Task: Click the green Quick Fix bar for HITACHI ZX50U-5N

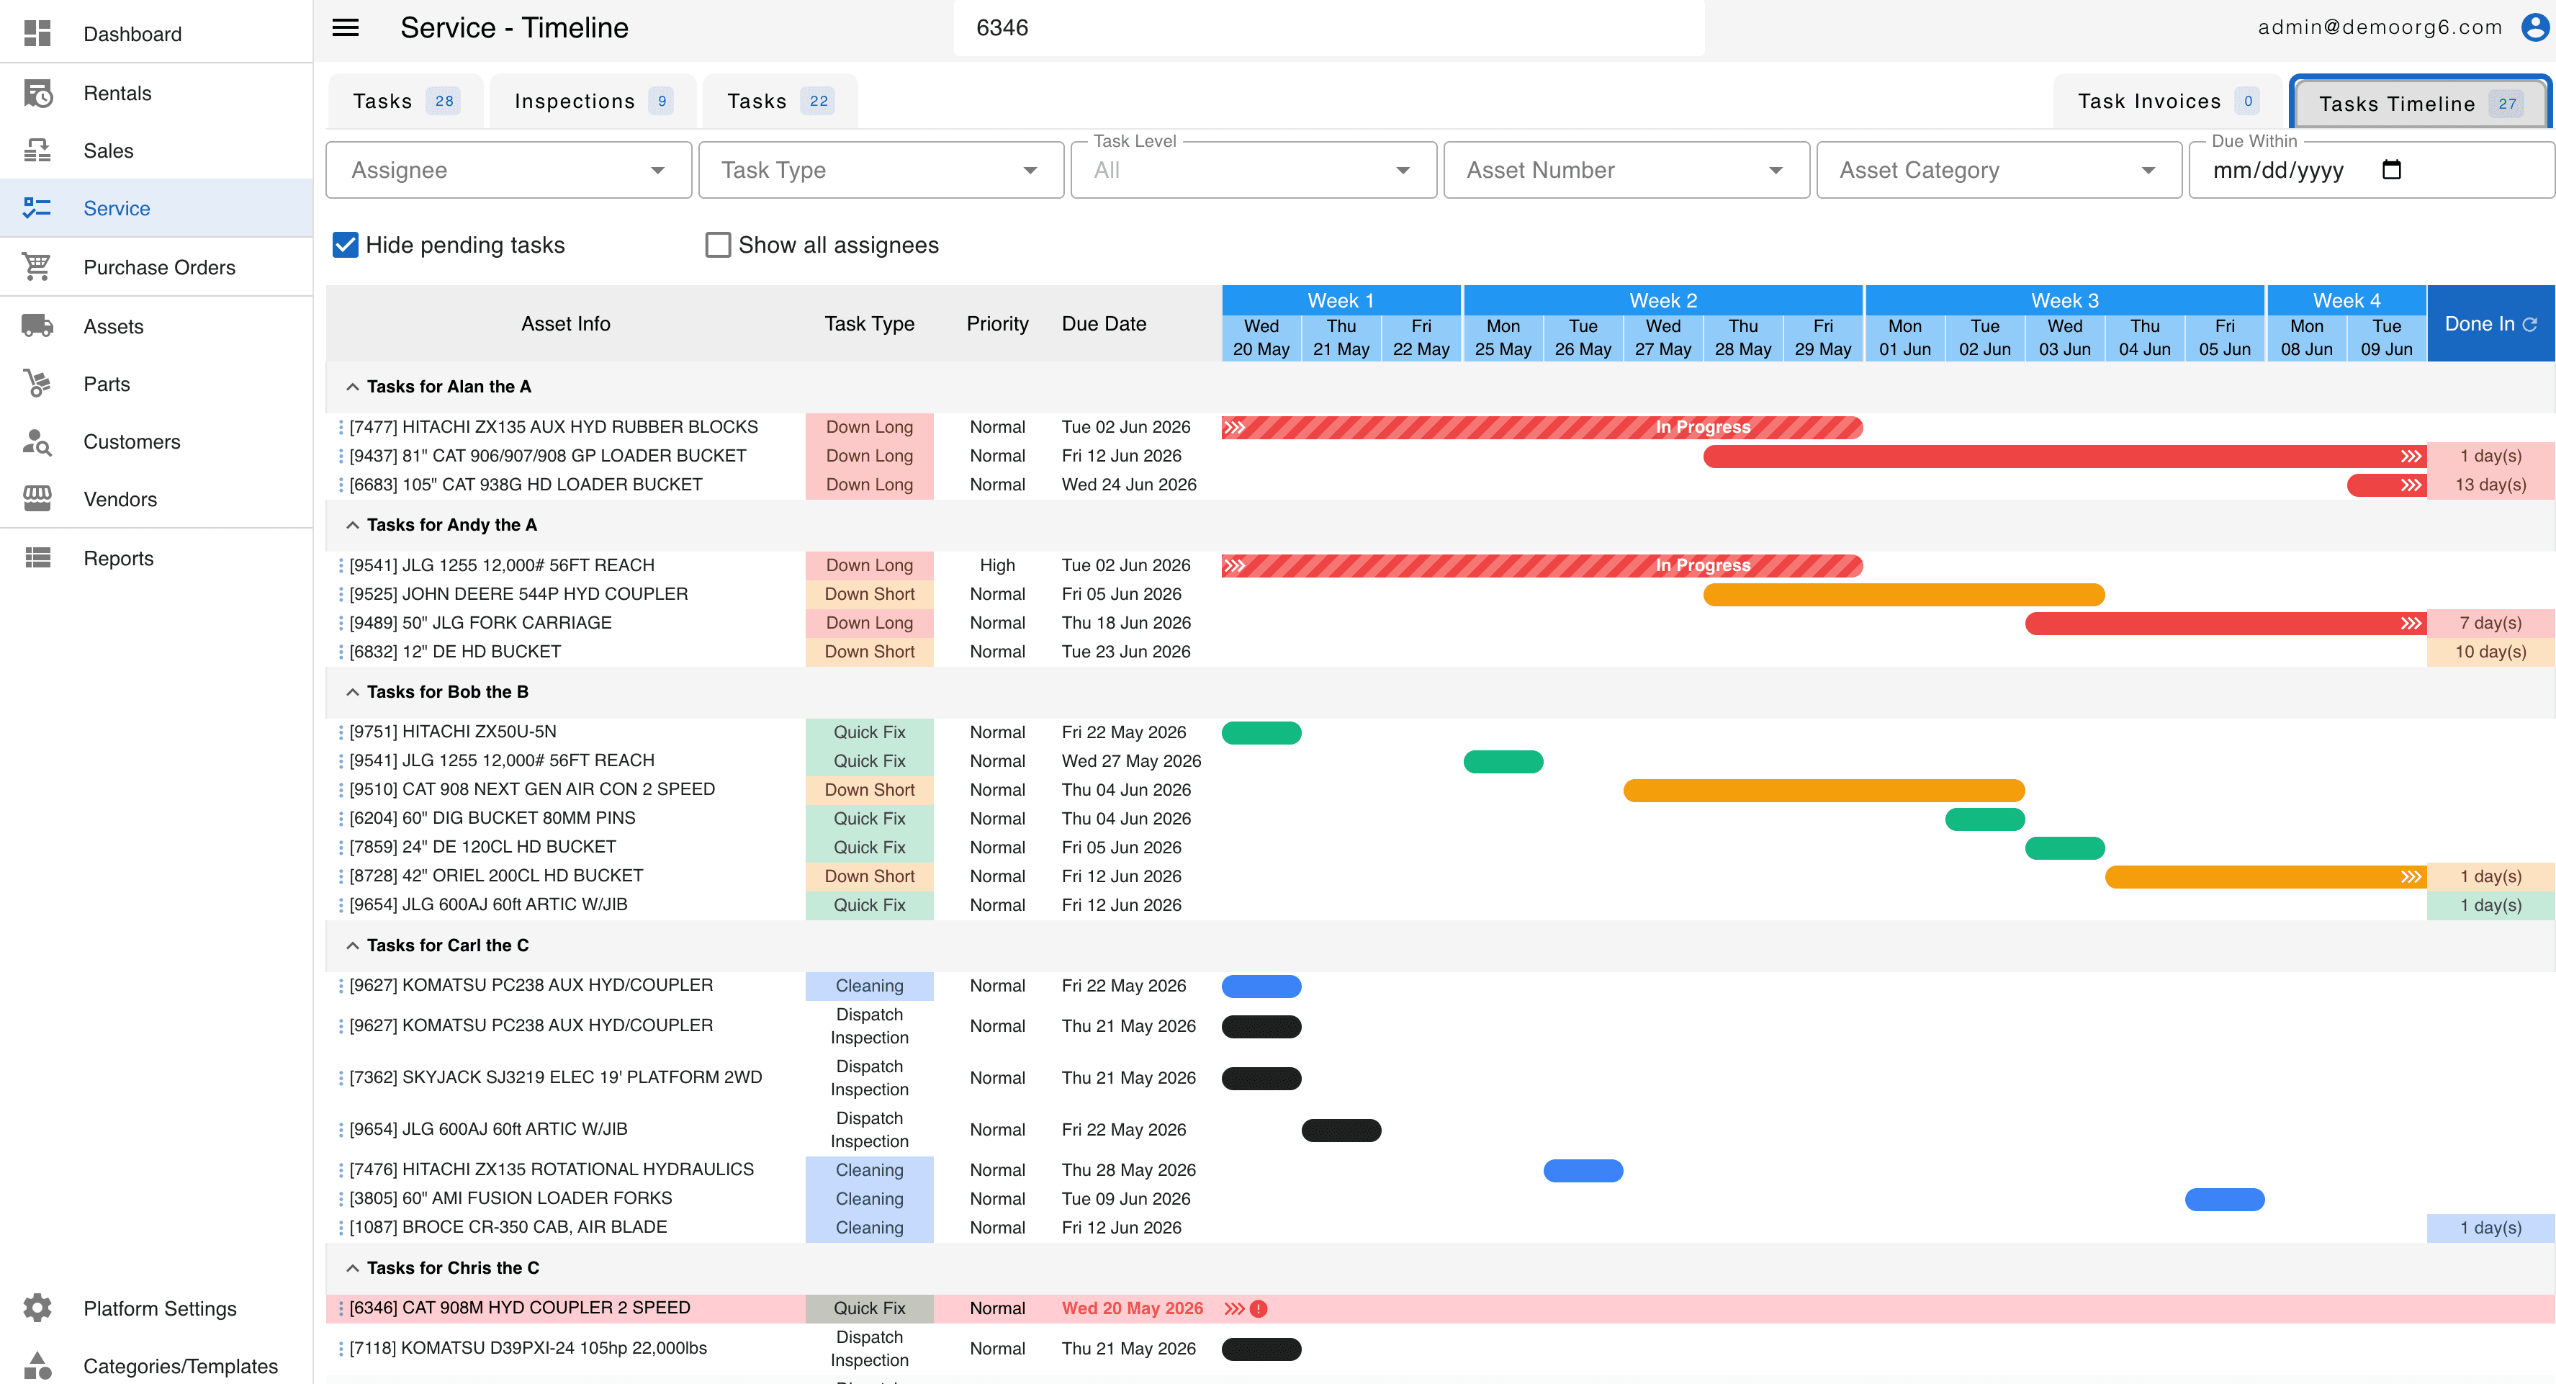Action: click(x=1261, y=732)
